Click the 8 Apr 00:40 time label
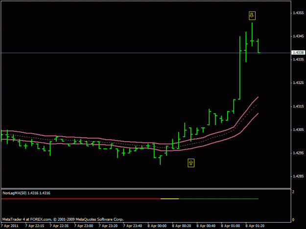The height and width of the screenshot is (229, 306). point(206,226)
